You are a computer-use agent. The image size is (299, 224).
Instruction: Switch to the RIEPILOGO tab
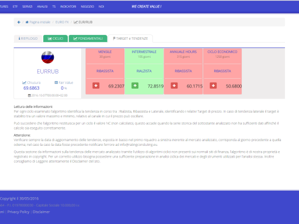point(28,38)
